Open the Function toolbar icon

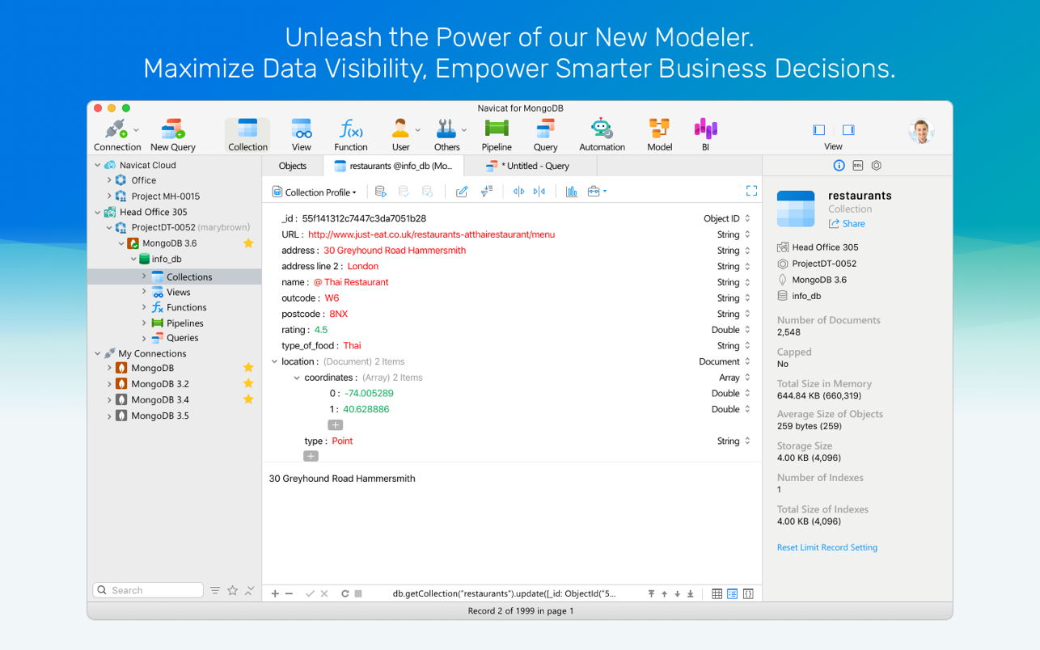click(351, 135)
